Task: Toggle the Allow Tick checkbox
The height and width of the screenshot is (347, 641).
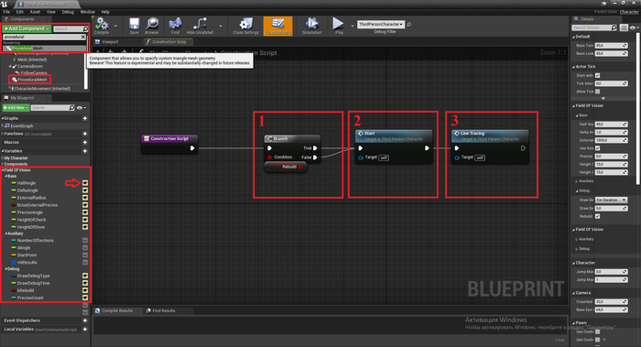Action: (598, 92)
